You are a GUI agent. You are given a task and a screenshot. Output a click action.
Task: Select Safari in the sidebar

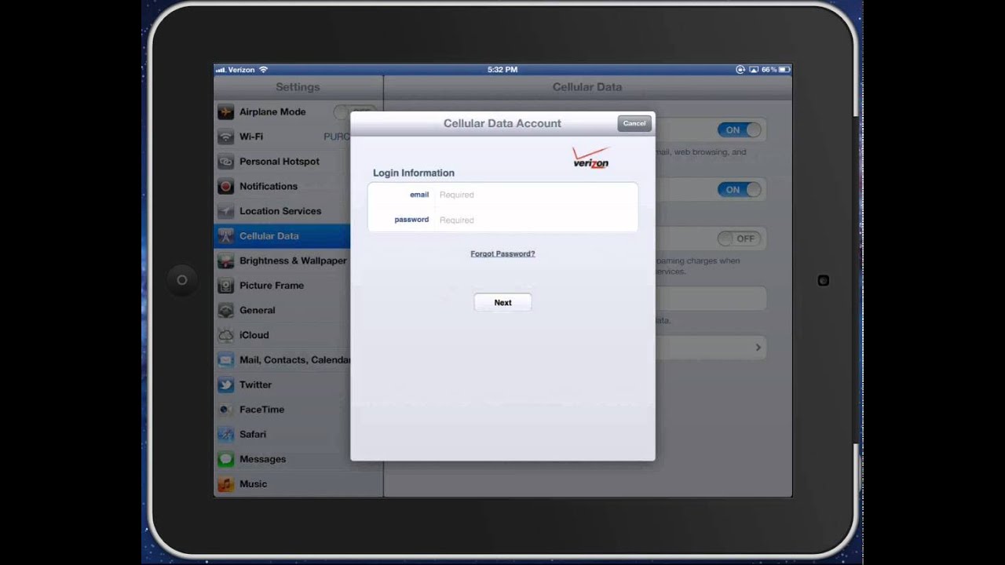click(x=283, y=434)
